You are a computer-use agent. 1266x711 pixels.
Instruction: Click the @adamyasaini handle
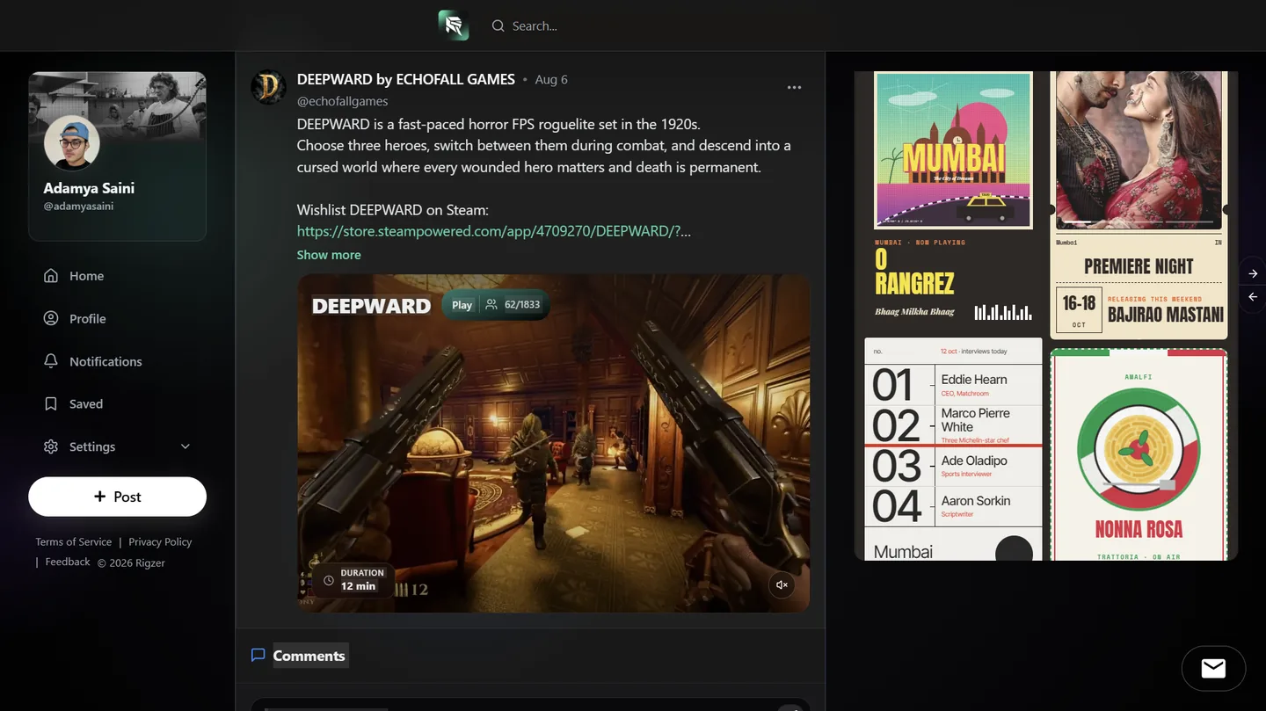click(78, 207)
